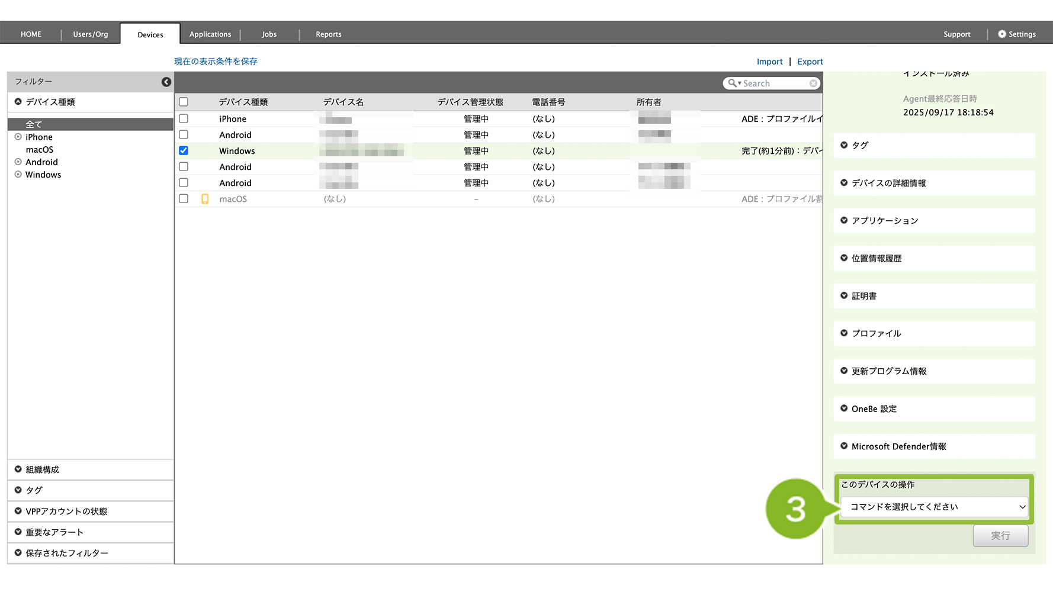The width and height of the screenshot is (1053, 592).
Task: Expand the Android filter node icon
Action: 18,162
